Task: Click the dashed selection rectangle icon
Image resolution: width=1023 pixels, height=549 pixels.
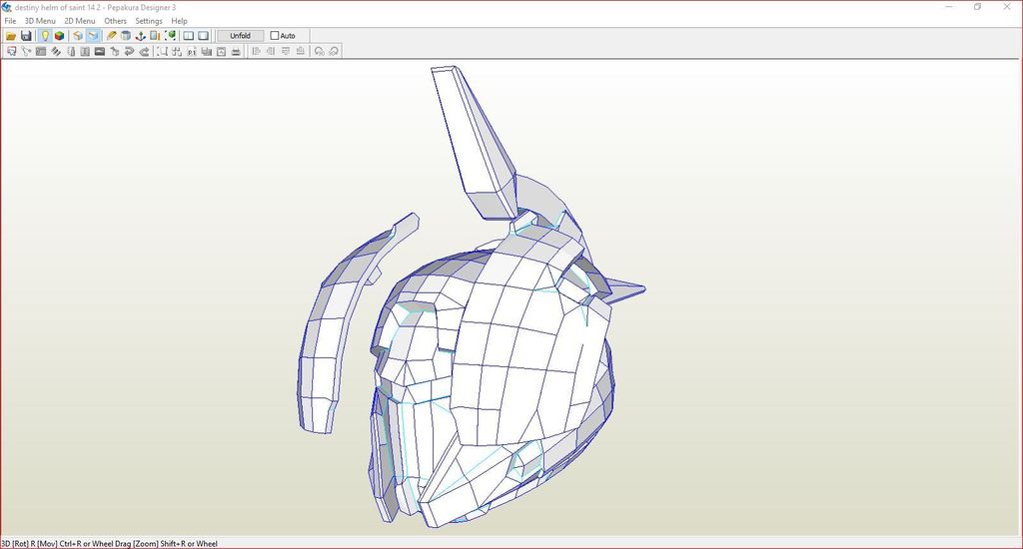Action: click(162, 52)
